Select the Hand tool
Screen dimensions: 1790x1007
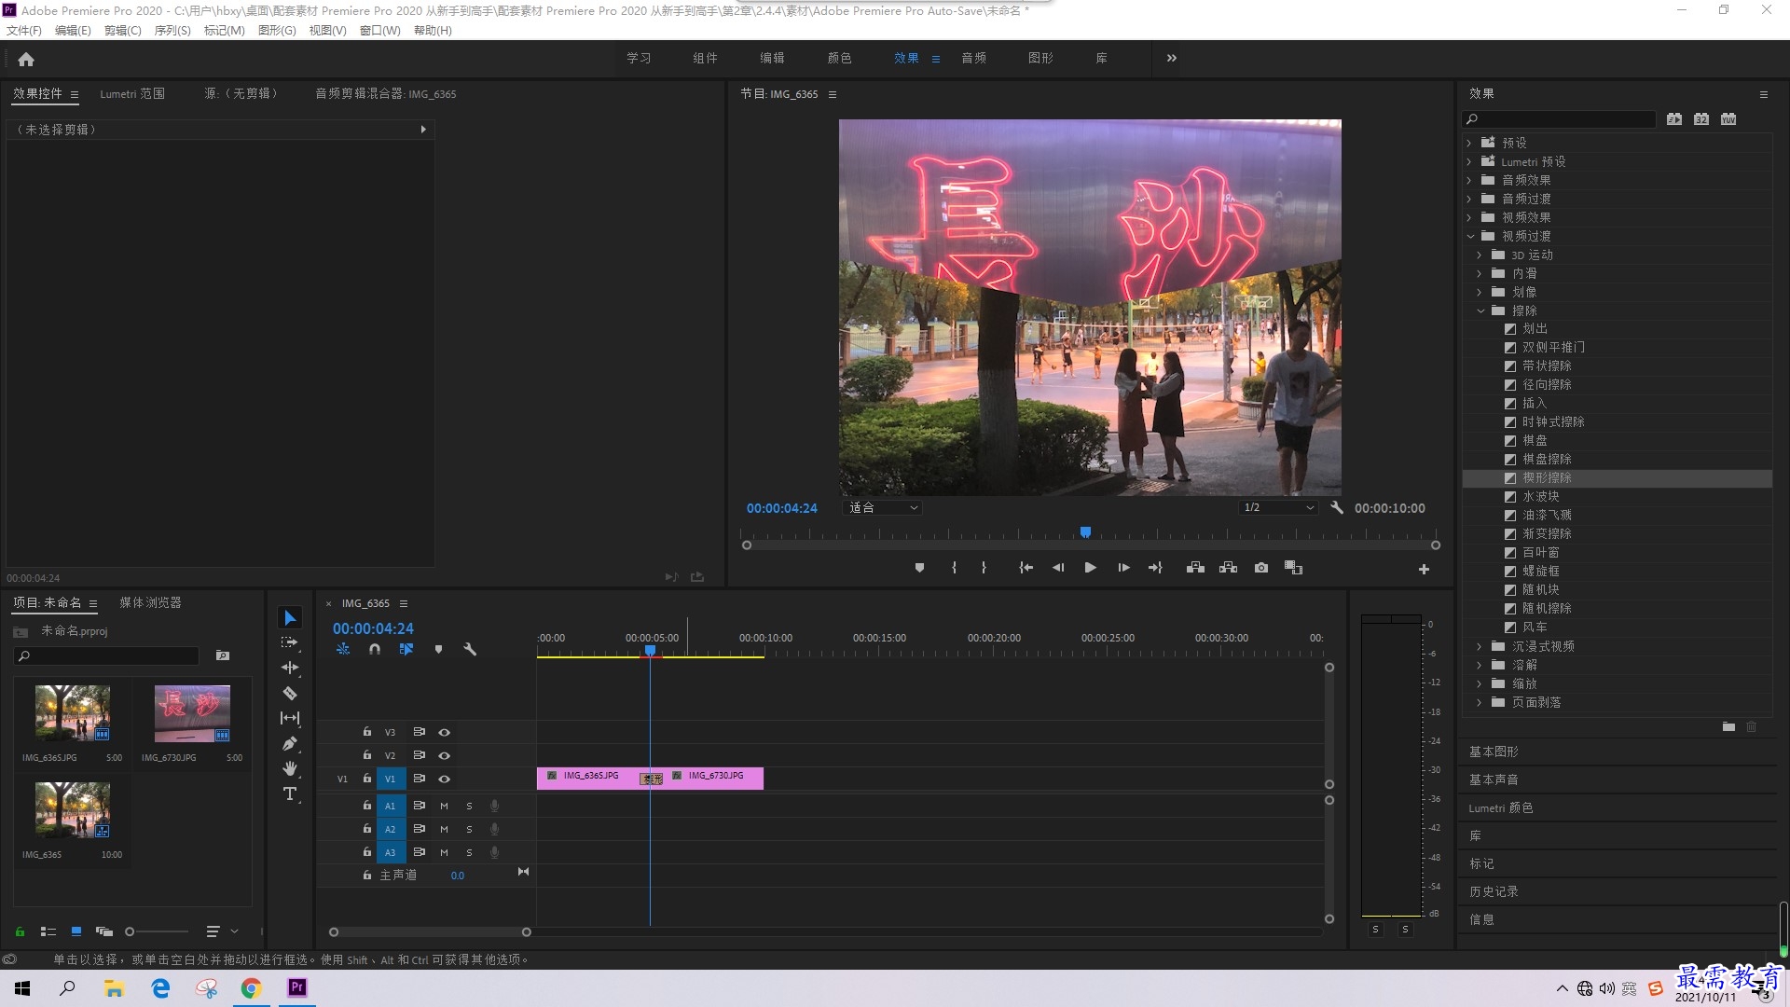[290, 768]
